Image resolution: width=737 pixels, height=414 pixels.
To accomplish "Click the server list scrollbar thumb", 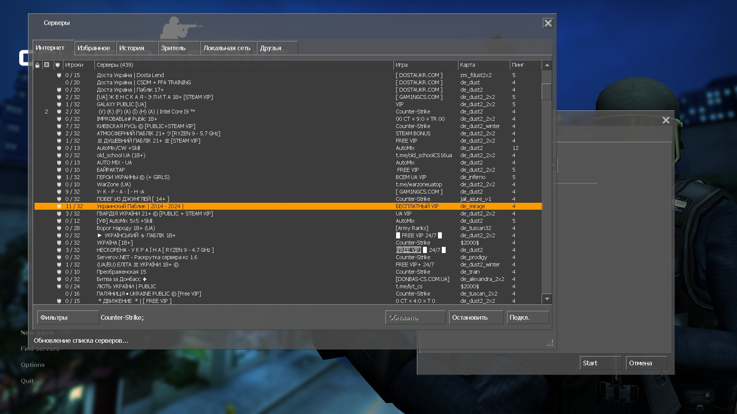I will point(547,92).
